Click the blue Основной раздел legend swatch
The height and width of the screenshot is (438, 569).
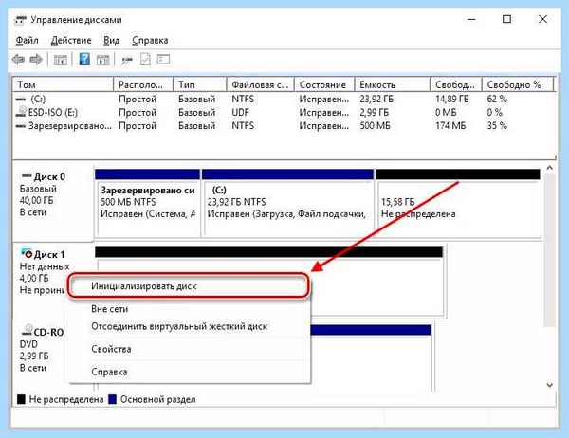[x=113, y=399]
